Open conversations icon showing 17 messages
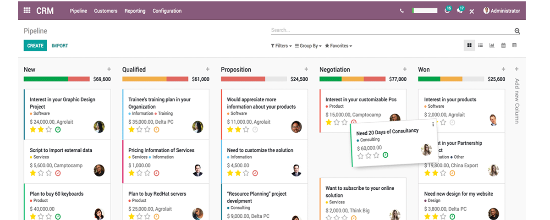 pos(460,11)
